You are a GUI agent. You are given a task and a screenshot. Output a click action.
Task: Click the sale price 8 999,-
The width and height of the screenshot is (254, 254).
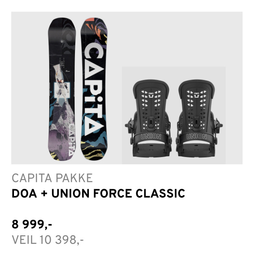(x=32, y=224)
